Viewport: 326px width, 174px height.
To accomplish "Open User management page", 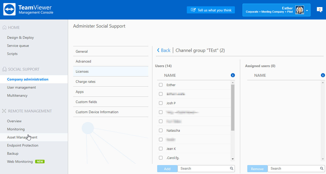I will [21, 87].
